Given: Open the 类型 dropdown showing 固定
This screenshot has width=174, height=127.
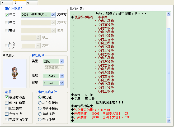Looking at the screenshot, I should point(53,61).
